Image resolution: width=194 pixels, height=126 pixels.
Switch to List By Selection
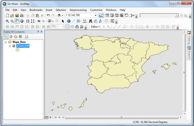[x=20, y=37]
